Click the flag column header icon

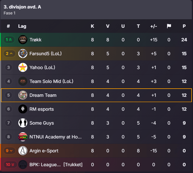(x=169, y=26)
